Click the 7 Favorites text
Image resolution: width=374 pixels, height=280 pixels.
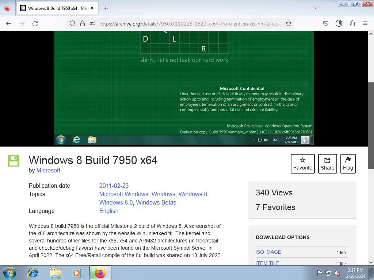(x=275, y=207)
